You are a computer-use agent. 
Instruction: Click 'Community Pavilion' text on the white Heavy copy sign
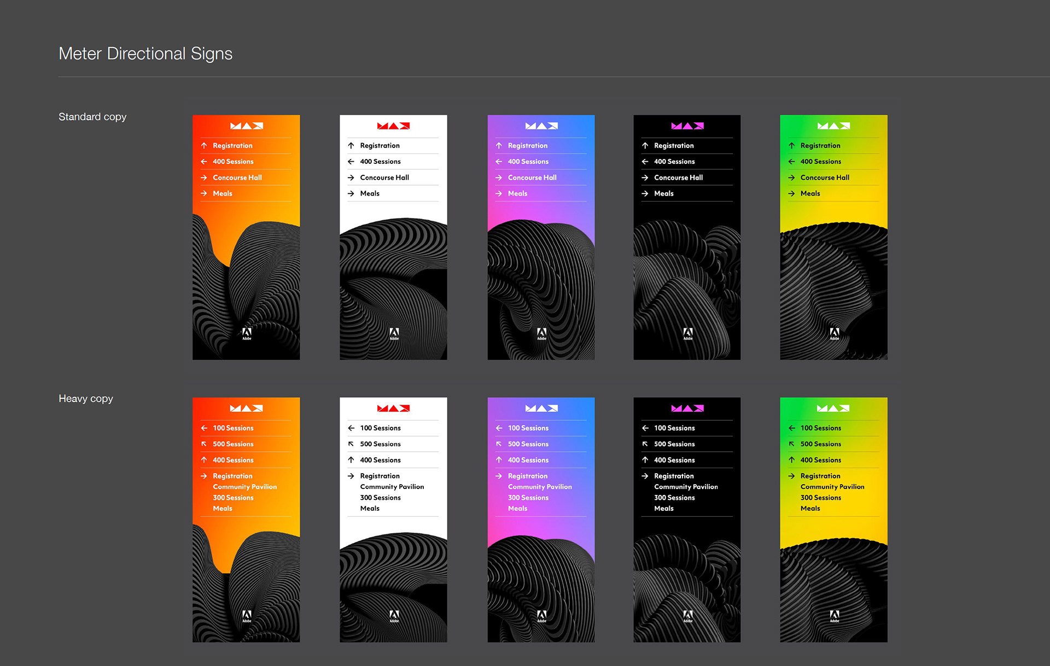pos(392,487)
